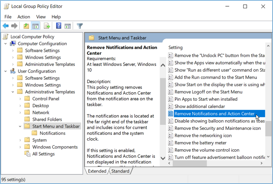This screenshot has height=184, width=273.
Task: Expand the Network tree node
Action: click(20, 113)
